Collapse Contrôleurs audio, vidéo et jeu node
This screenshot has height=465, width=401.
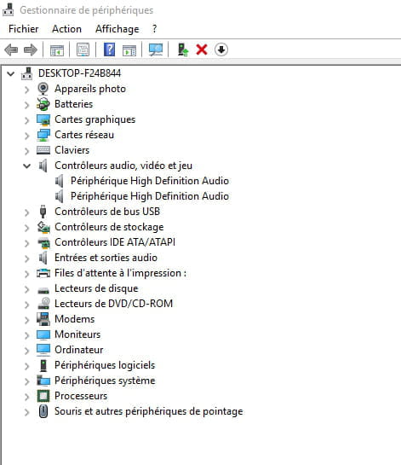(x=27, y=166)
